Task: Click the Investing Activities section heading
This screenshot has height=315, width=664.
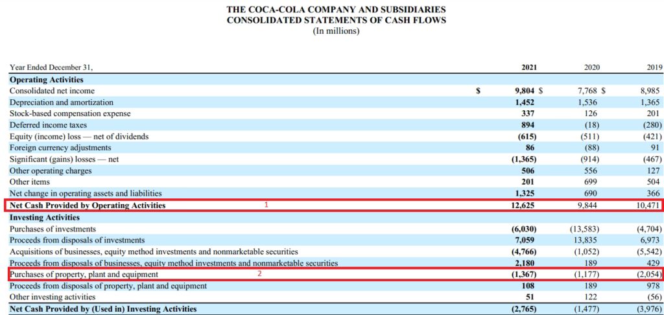Action: (x=44, y=218)
